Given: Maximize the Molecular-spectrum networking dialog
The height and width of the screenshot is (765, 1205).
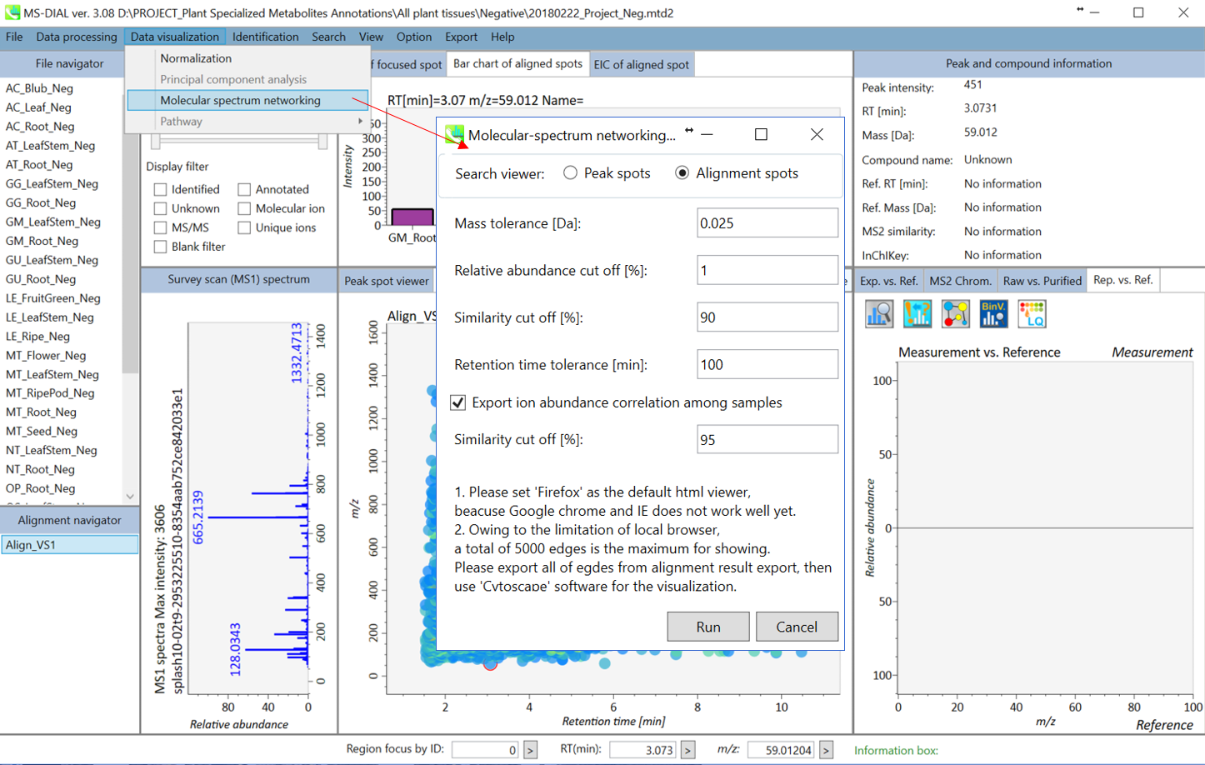Looking at the screenshot, I should (x=761, y=134).
